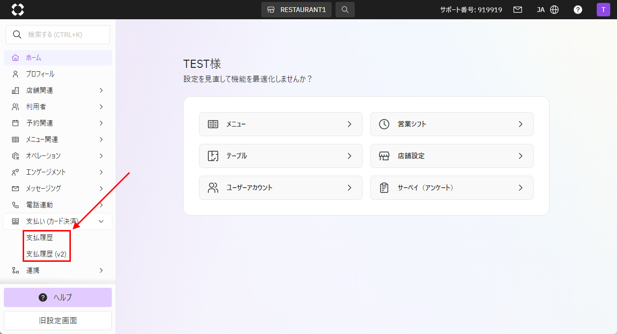617x334 pixels.
Task: Switch to 旧設定画面 button
Action: tap(58, 321)
